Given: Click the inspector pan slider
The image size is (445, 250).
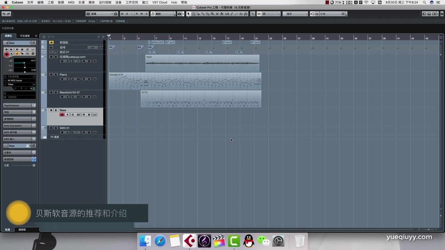Looking at the screenshot, I should click(x=25, y=68).
